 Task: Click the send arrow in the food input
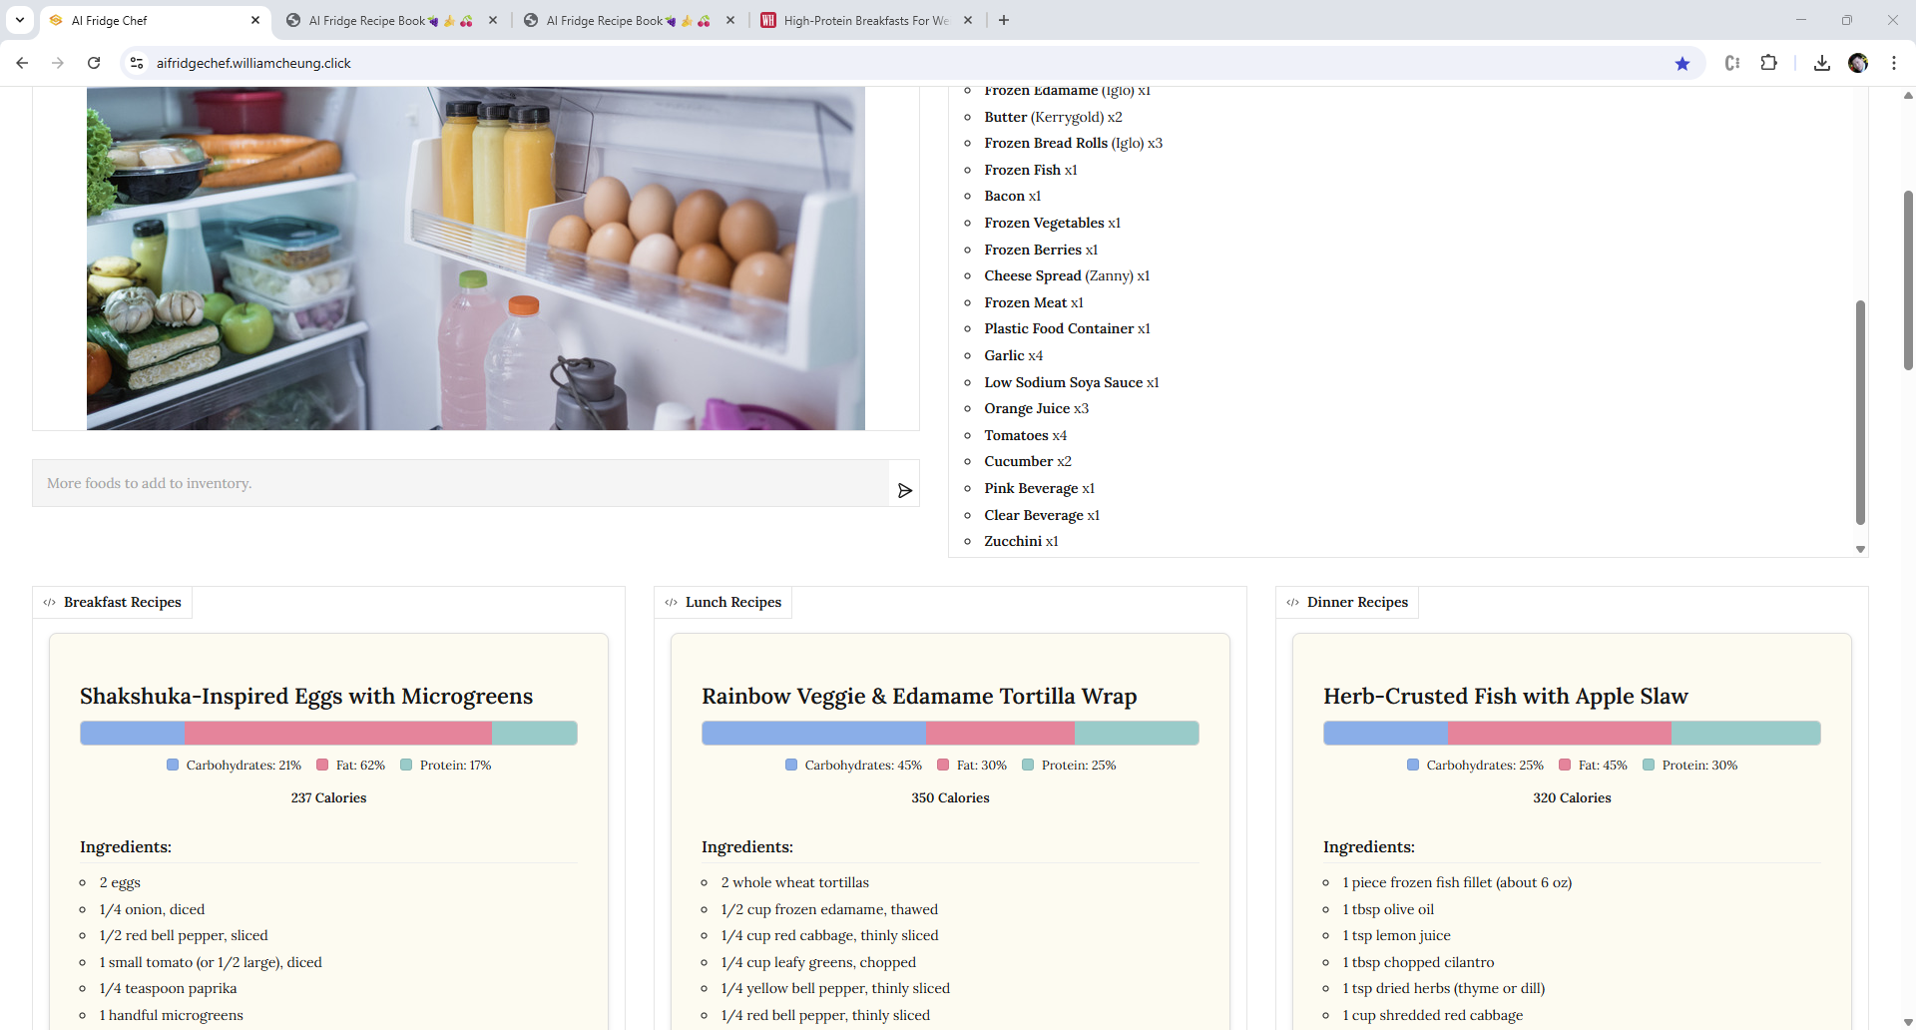point(905,490)
